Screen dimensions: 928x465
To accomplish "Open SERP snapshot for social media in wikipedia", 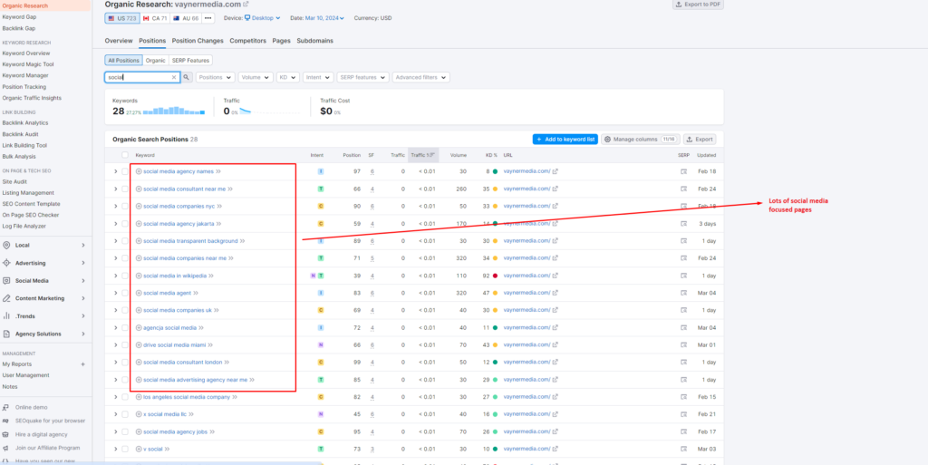I will [683, 276].
